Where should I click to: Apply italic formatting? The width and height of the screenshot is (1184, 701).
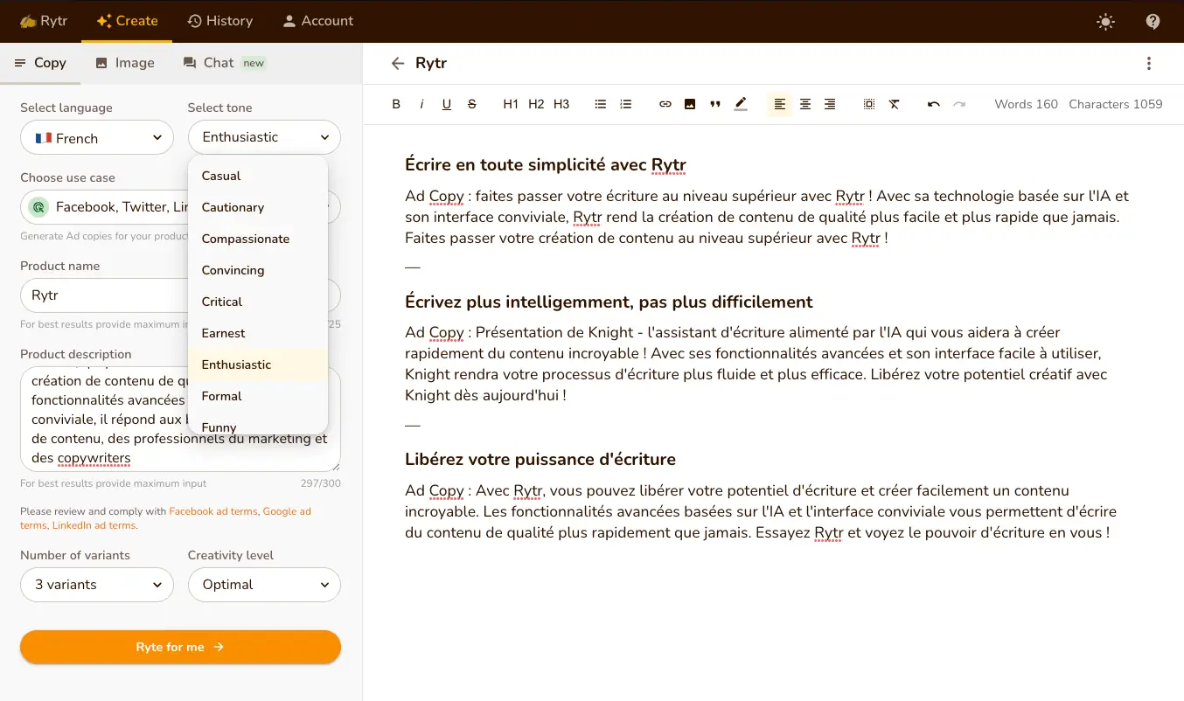point(421,104)
